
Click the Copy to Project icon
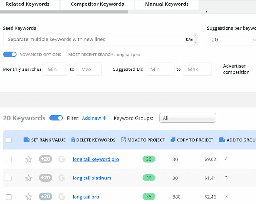(x=173, y=140)
